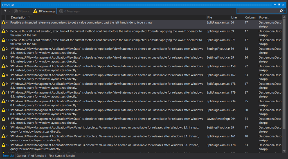Viewport: 288px width, 159px height.
Task: Toggle the 18 Warnings filter
Action: pyautogui.click(x=44, y=11)
